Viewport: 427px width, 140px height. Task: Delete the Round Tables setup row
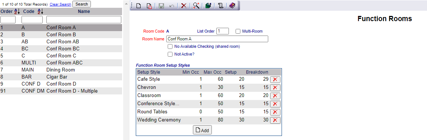[x=275, y=112]
